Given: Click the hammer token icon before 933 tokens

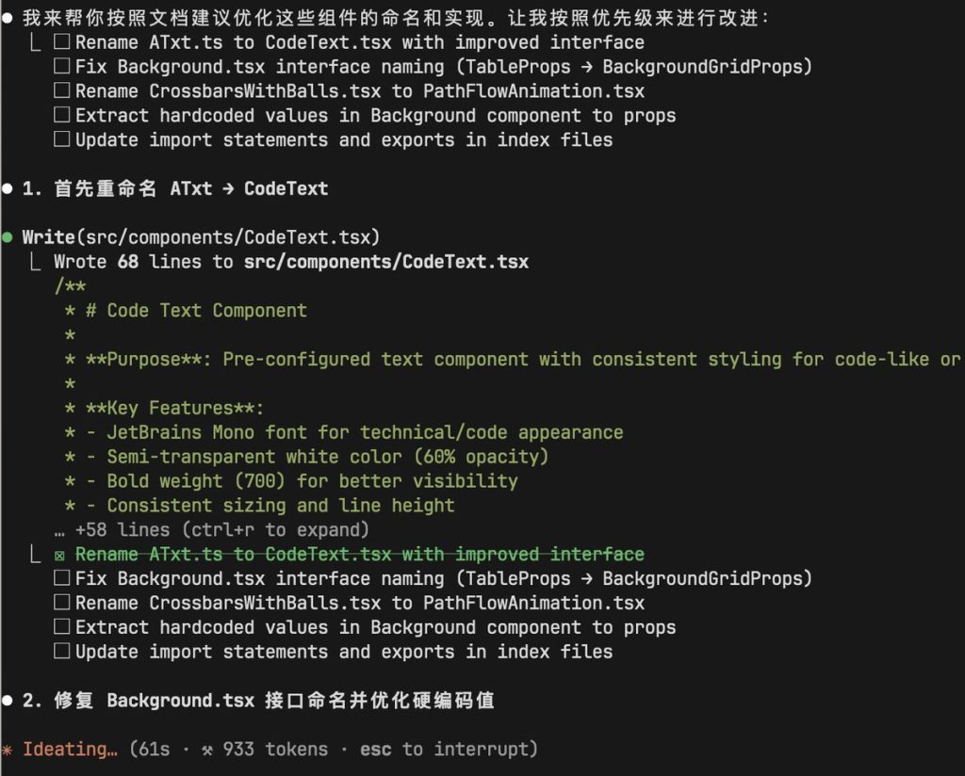Looking at the screenshot, I should point(207,750).
